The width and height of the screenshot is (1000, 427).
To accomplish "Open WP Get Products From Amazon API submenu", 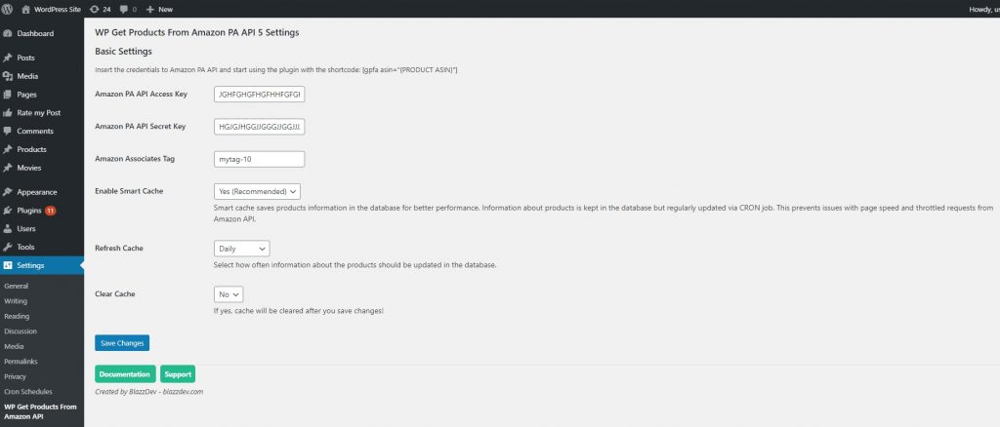I will pos(40,411).
